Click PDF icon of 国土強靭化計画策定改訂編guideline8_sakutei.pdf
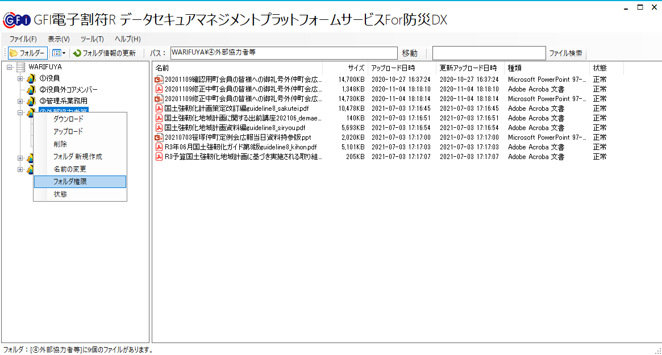Screen dimensions: 662x355 coord(159,108)
